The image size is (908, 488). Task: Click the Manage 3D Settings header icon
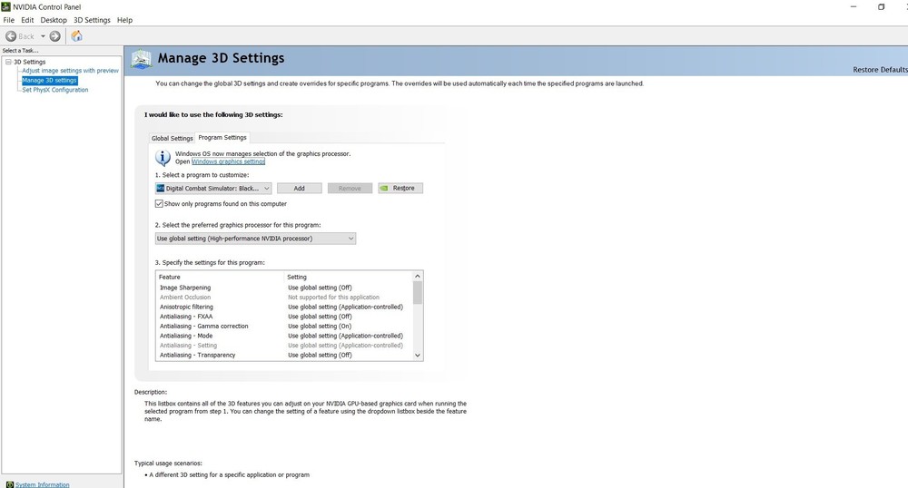[141, 59]
